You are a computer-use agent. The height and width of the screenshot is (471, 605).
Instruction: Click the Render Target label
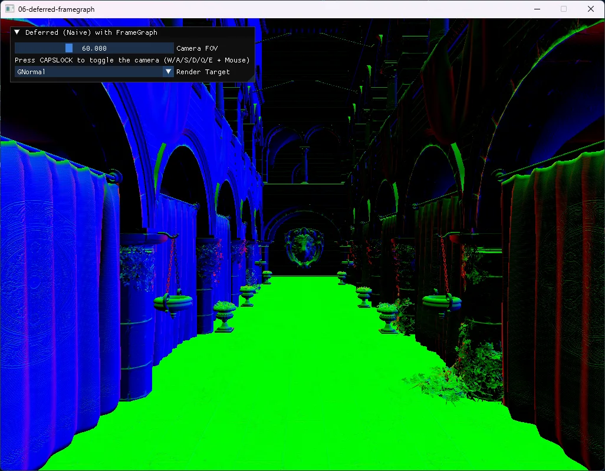(203, 72)
